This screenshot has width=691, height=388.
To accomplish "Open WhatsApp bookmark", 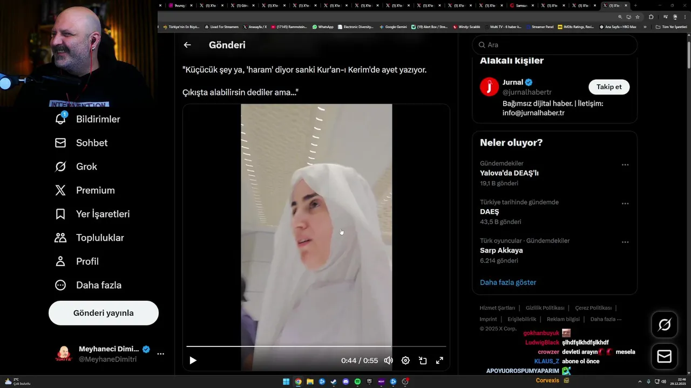I will [323, 27].
